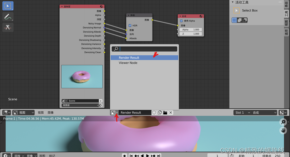Play the animation forward
The height and width of the screenshot is (157, 290).
click(148, 156)
